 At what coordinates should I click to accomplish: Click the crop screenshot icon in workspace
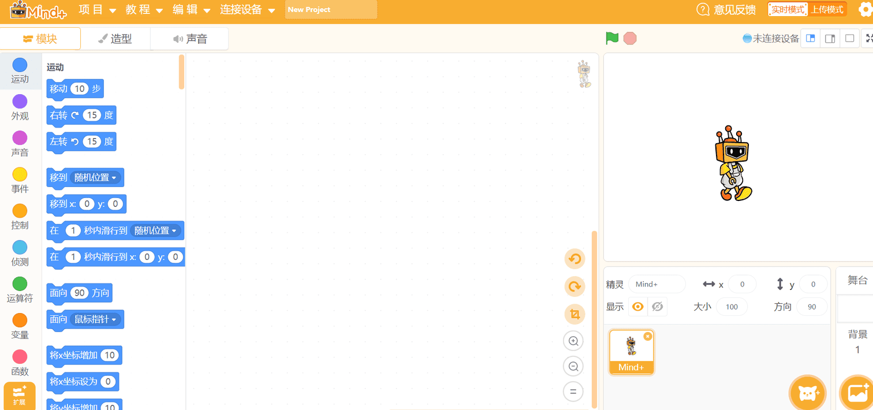click(574, 314)
